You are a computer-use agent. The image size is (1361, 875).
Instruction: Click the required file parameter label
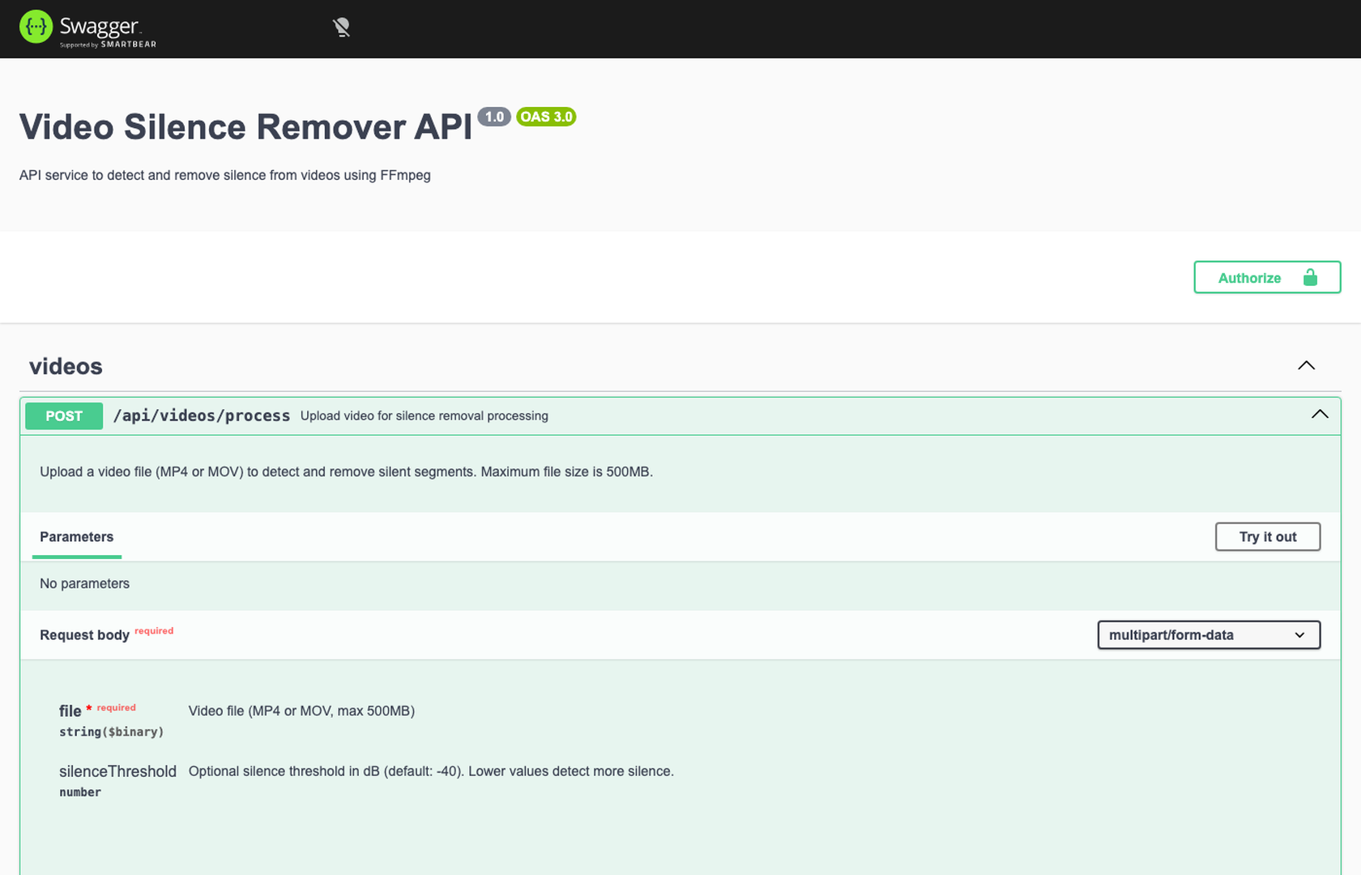[x=69, y=711]
